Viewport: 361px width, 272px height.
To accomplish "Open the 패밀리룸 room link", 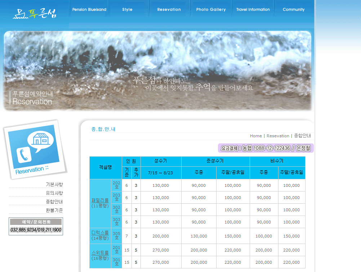I will pyautogui.click(x=100, y=200).
